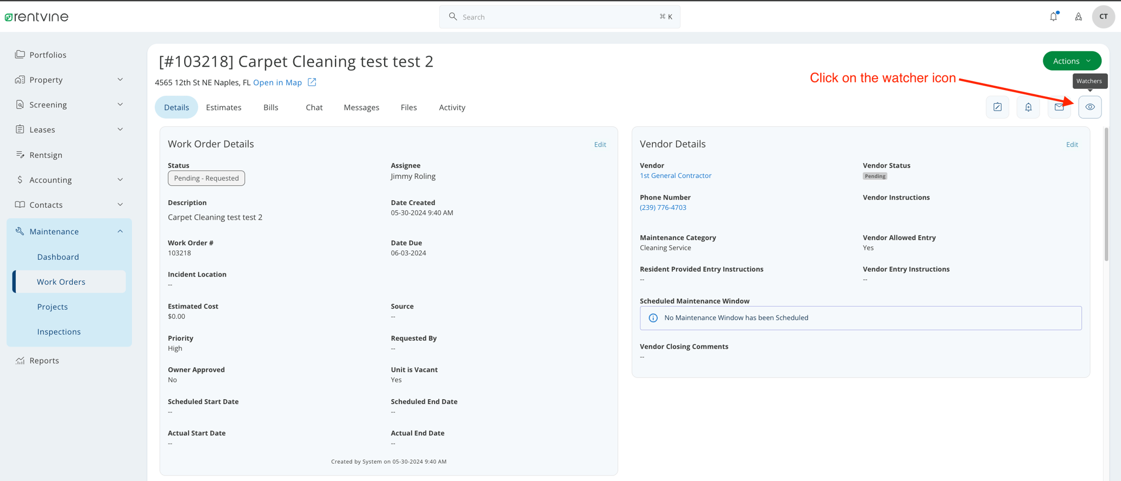
Task: Open Inspections in the Maintenance submenu
Action: point(59,332)
